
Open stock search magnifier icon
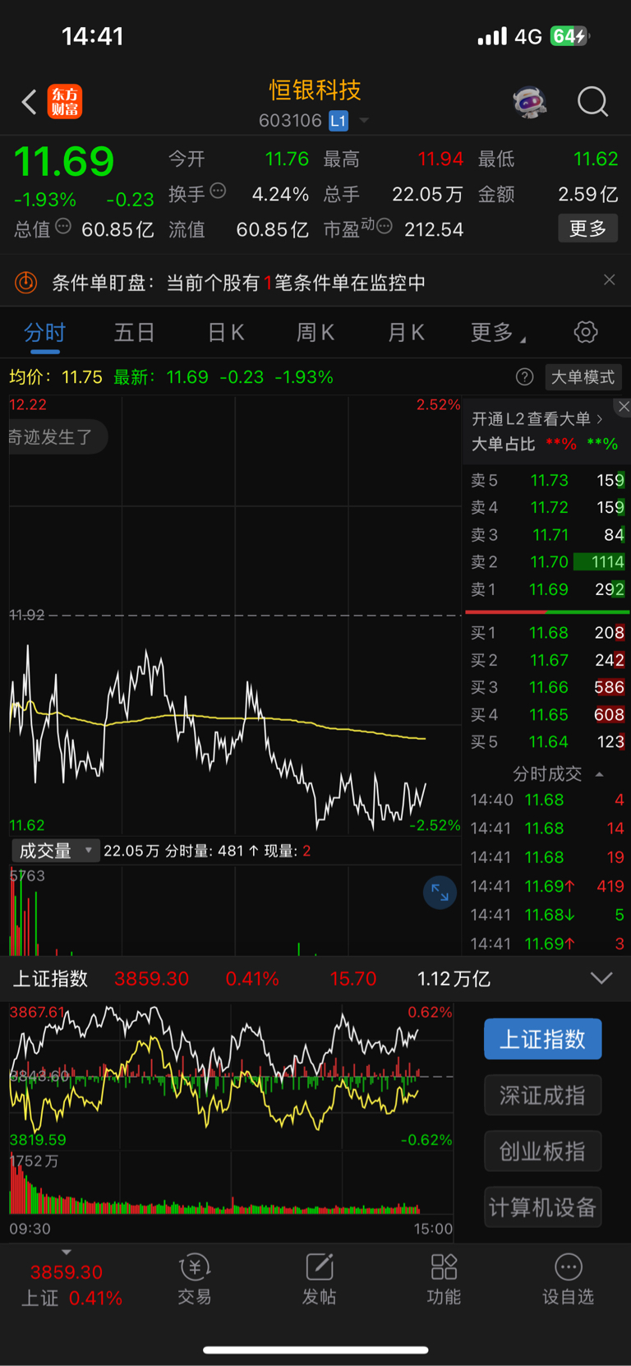(592, 102)
